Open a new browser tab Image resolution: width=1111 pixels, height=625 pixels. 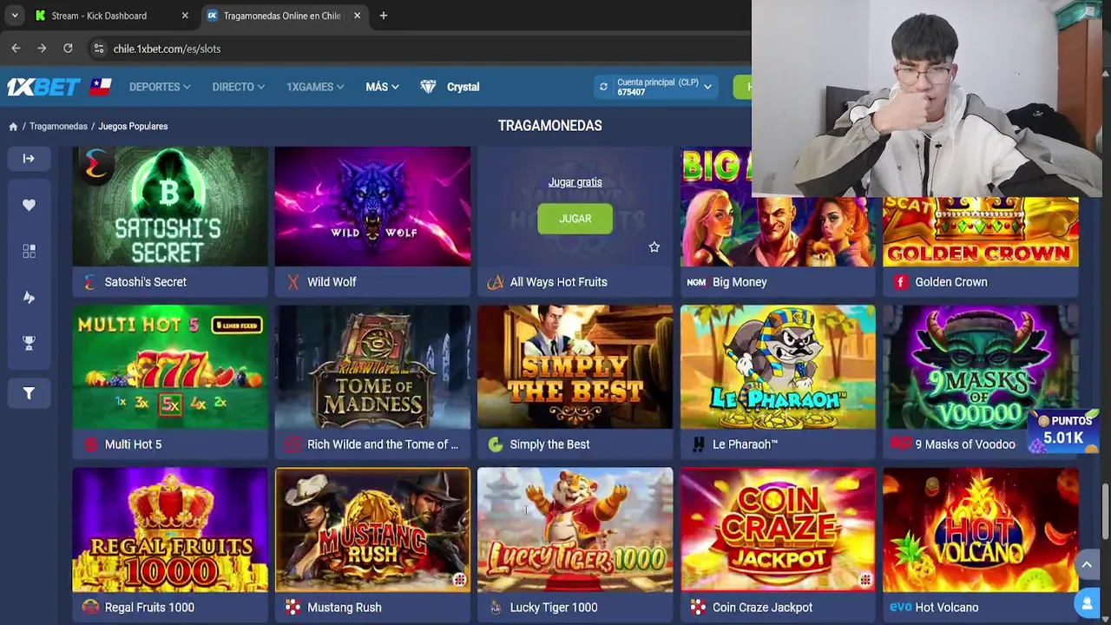click(384, 16)
